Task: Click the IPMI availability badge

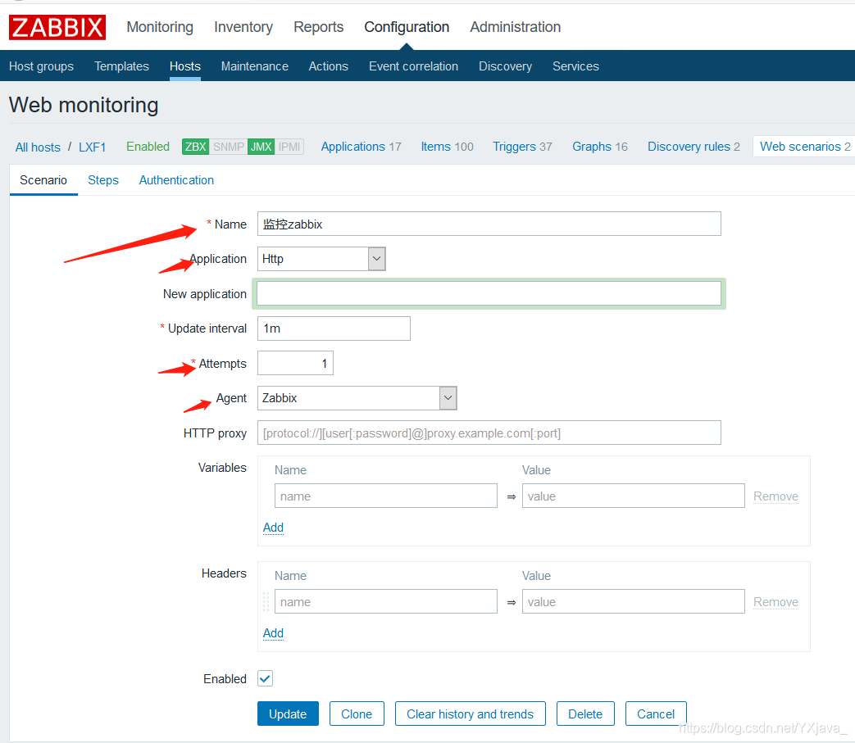Action: tap(289, 147)
